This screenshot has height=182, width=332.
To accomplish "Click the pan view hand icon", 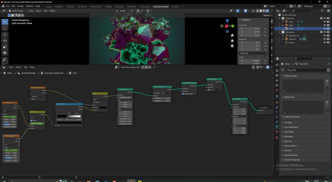I will click(232, 41).
